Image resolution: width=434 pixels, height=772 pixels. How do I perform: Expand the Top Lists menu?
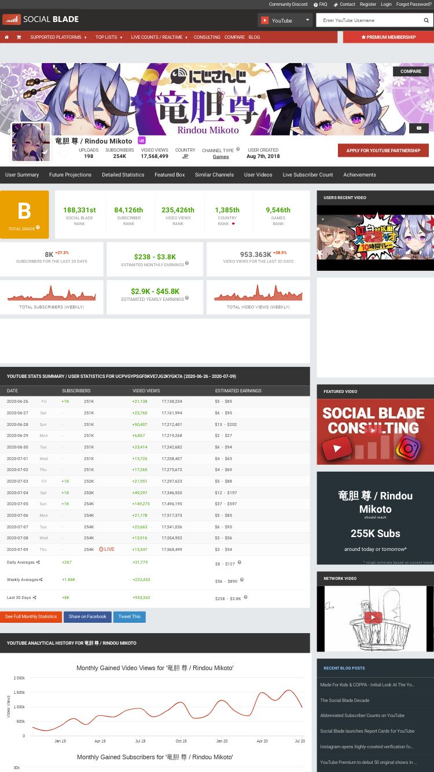pyautogui.click(x=109, y=37)
